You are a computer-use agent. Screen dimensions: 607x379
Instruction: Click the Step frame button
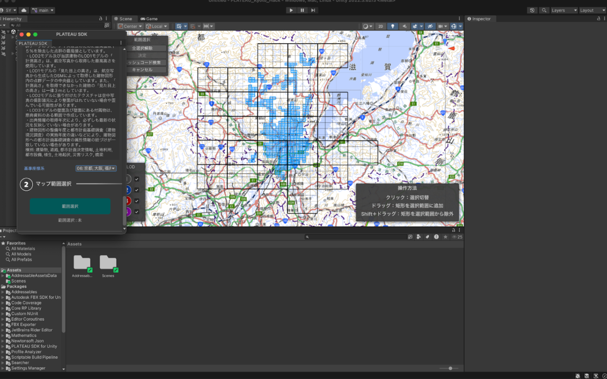[x=313, y=10]
